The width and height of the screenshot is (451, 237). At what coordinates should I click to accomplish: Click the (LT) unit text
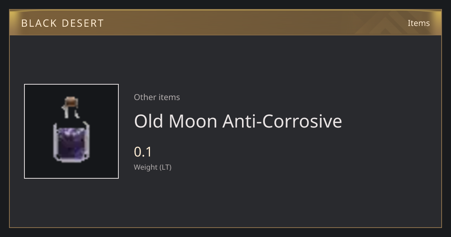tap(166, 167)
